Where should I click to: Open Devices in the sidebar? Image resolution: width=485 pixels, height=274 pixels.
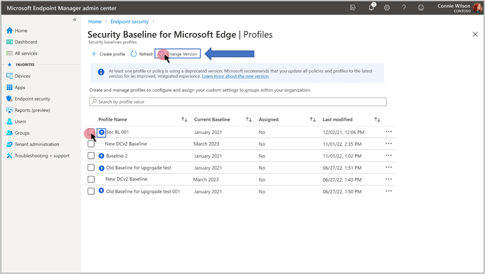coord(18,76)
